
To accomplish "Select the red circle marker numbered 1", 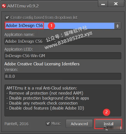I will tap(51, 26).
